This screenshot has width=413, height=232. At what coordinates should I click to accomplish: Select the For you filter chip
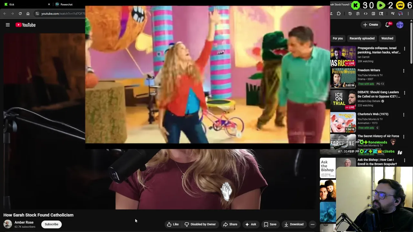coord(338,38)
